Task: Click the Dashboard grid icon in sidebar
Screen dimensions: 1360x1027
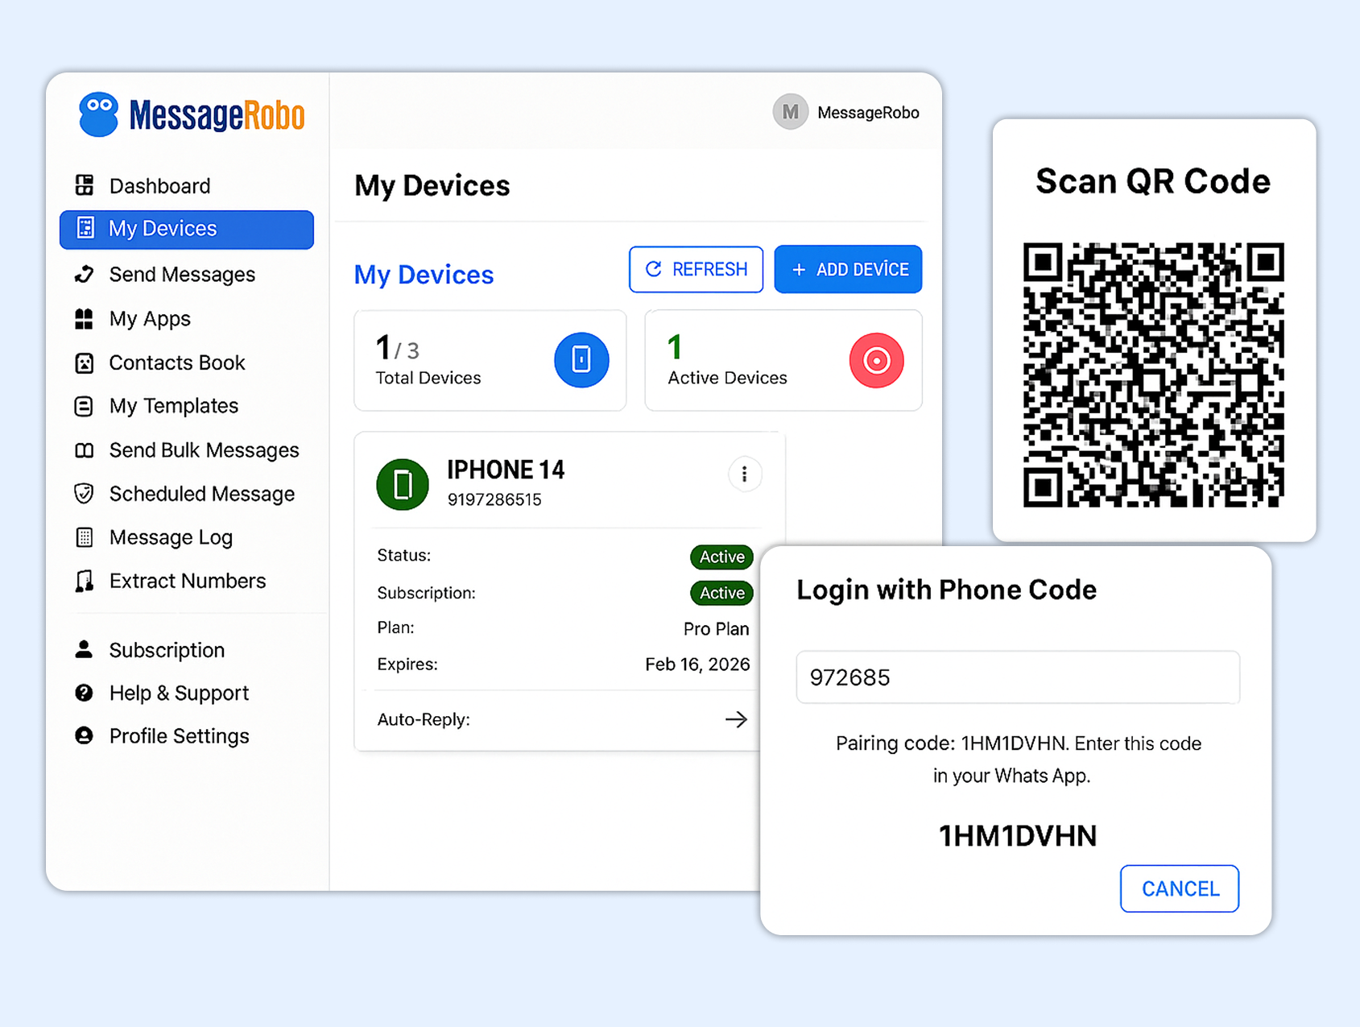Action: pyautogui.click(x=85, y=185)
